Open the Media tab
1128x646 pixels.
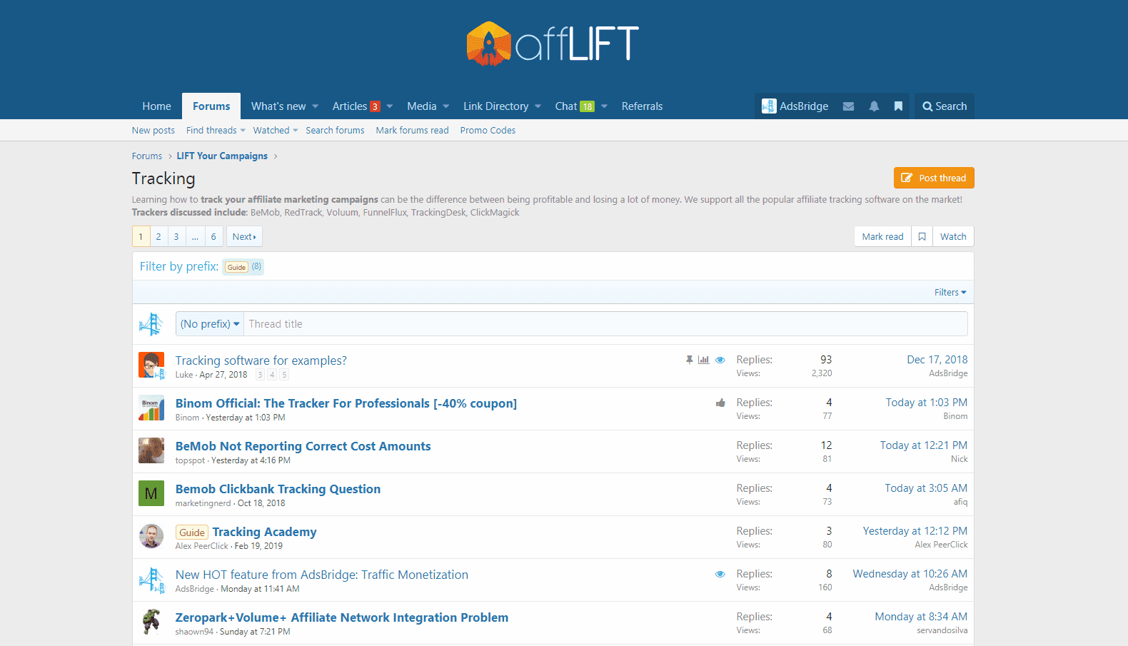[422, 106]
